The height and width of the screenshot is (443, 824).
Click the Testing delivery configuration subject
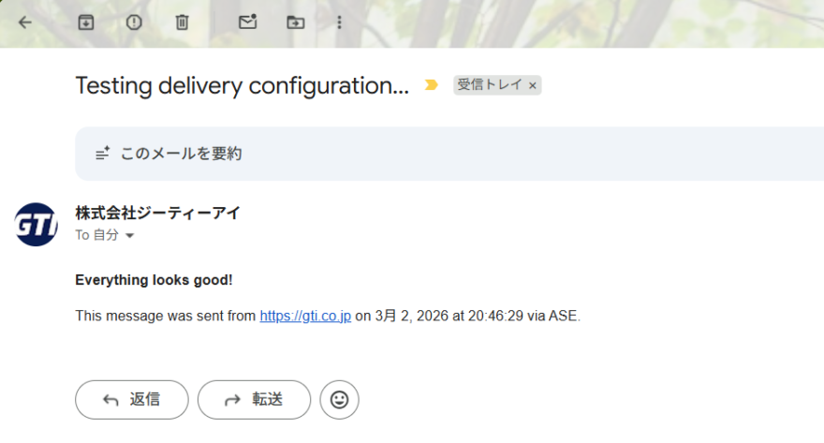point(242,86)
